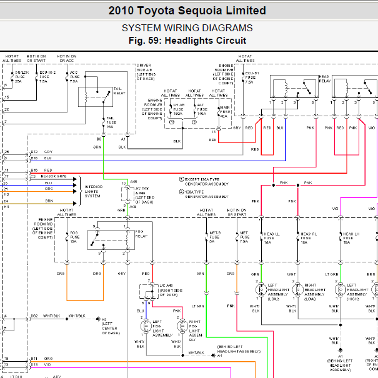Click the "H2 (LEFT CENTER OF DASH)" label
This screenshot has height=378, width=378.
click(111, 326)
